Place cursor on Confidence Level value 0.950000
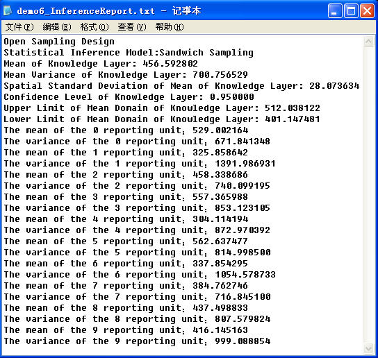378x358 pixels. click(232, 96)
